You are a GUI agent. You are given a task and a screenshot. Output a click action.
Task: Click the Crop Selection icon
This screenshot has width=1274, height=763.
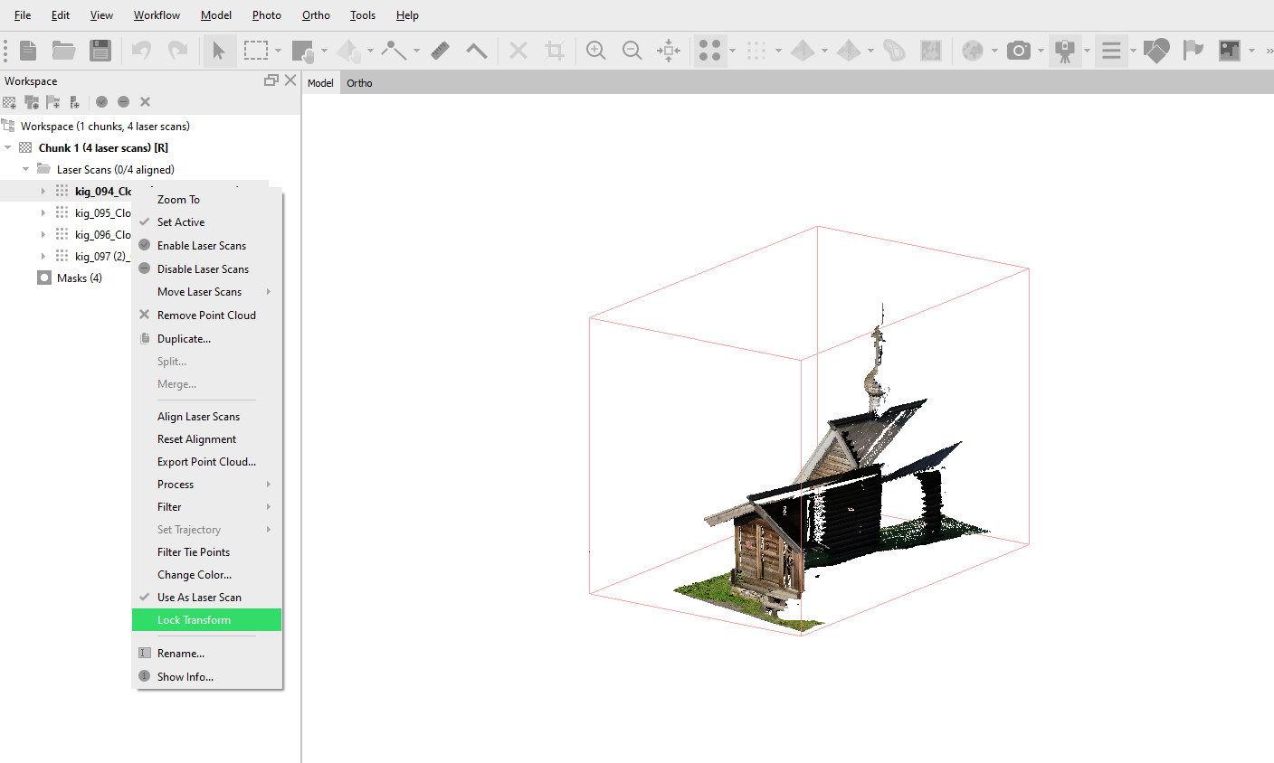[555, 51]
